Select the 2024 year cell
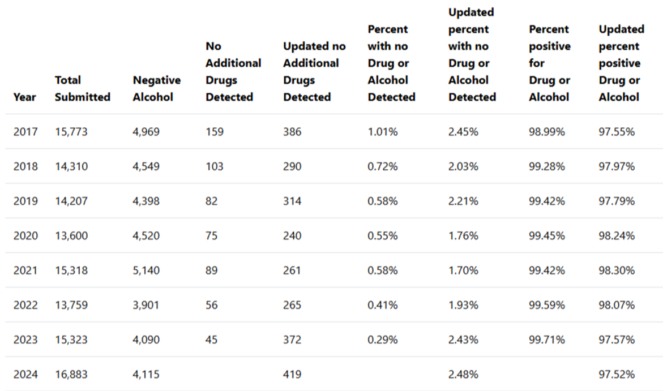 pyautogui.click(x=25, y=374)
